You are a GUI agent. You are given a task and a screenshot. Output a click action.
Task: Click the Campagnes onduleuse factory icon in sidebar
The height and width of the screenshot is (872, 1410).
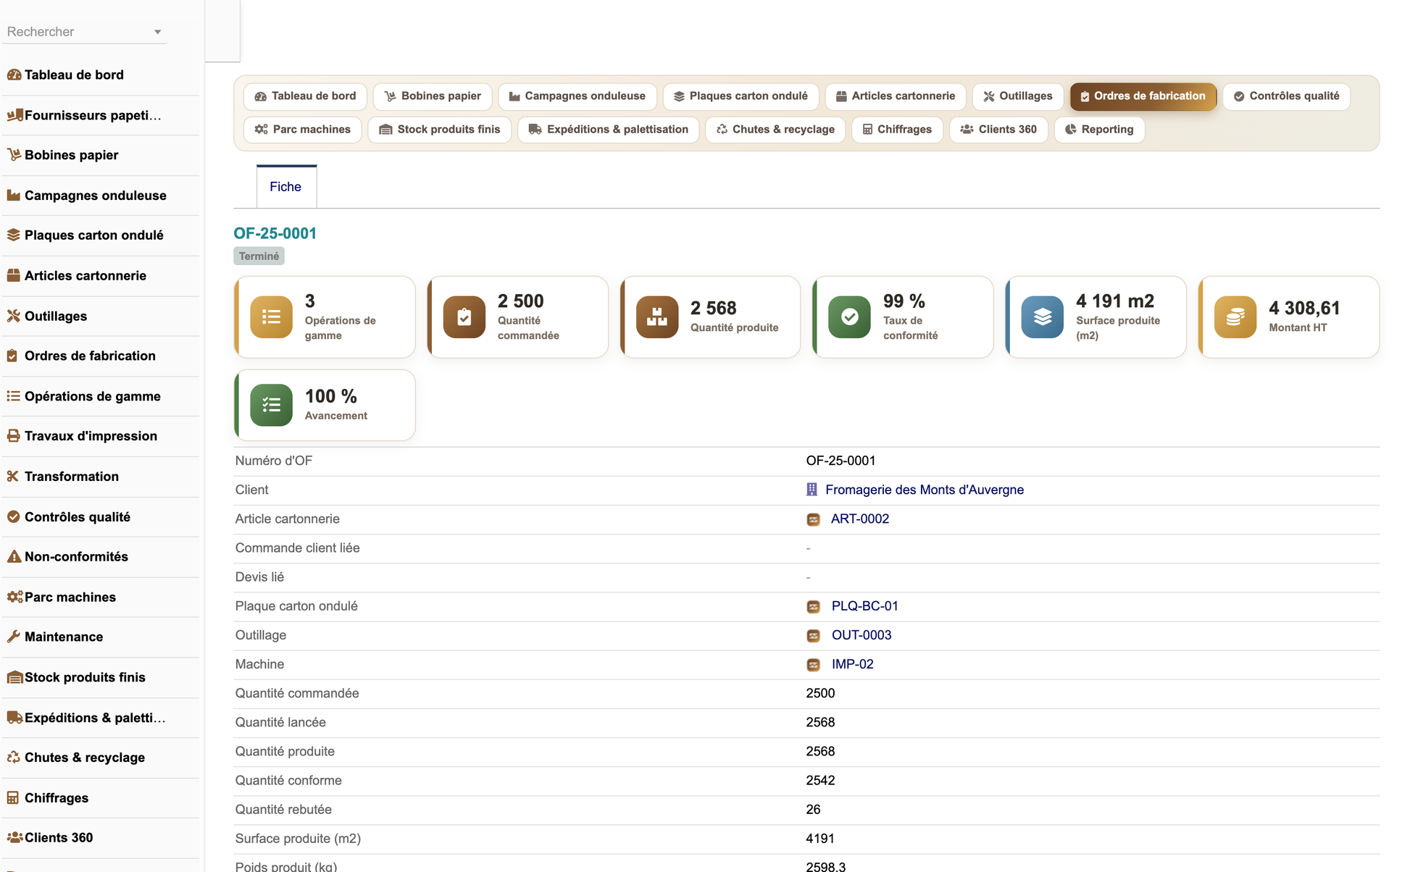coord(14,195)
